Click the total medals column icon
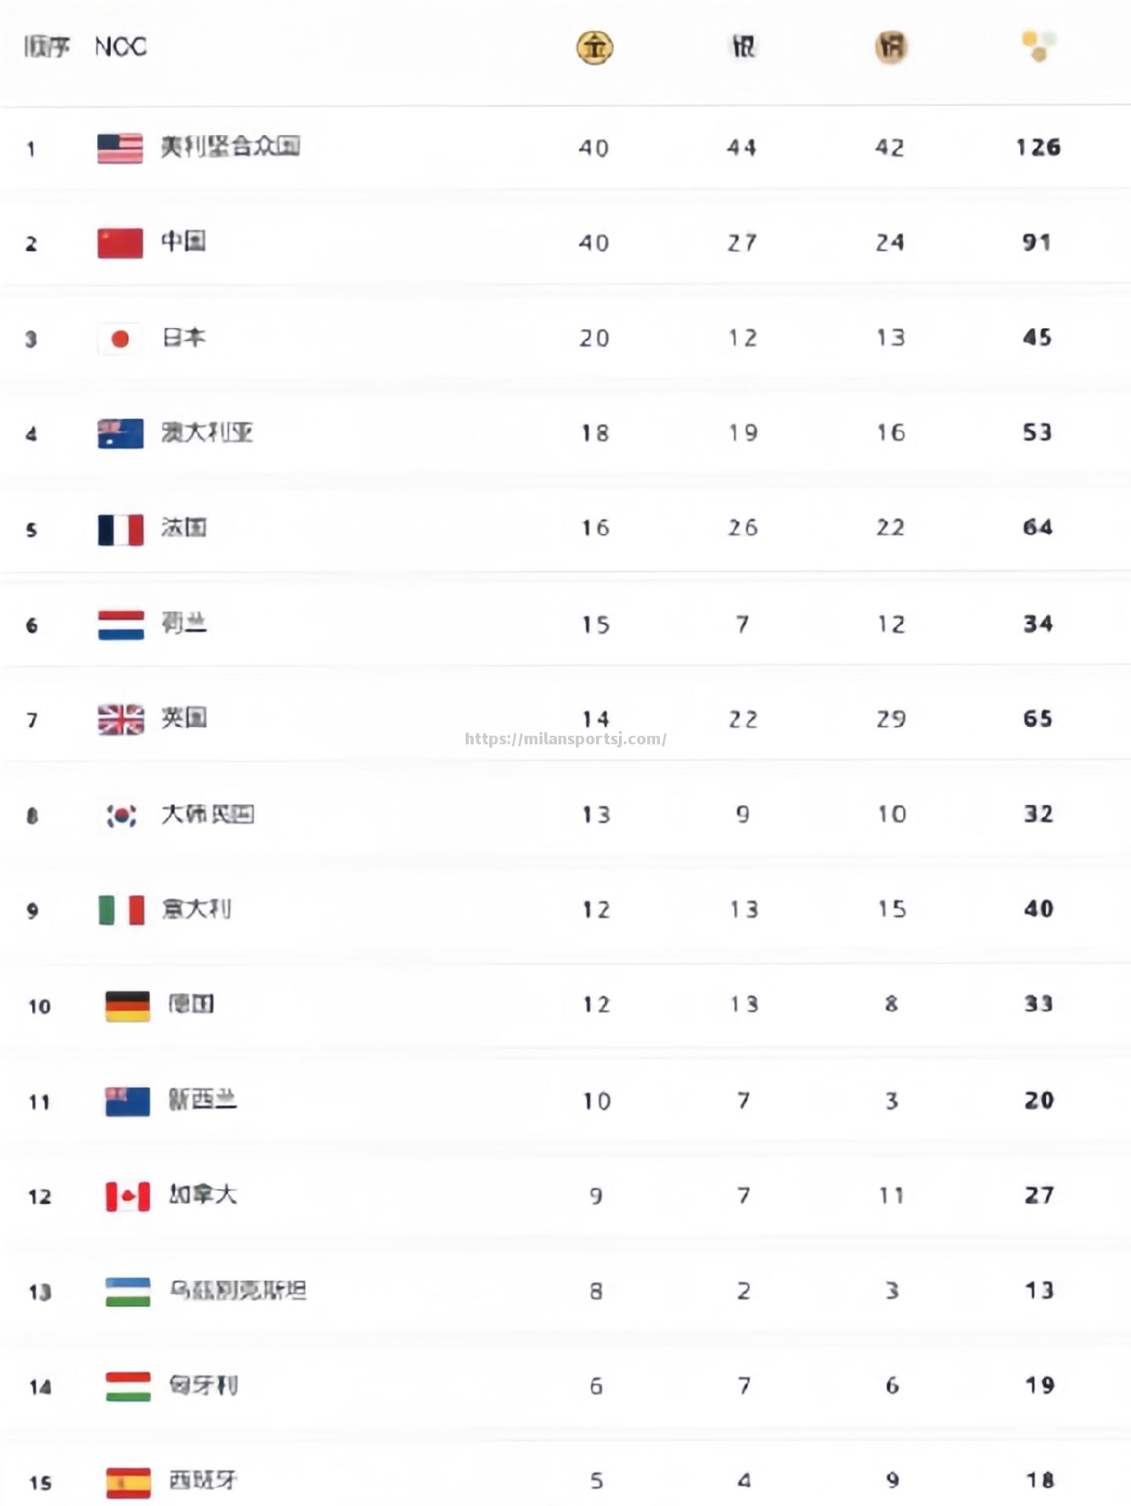The width and height of the screenshot is (1131, 1506). pos(1038,46)
